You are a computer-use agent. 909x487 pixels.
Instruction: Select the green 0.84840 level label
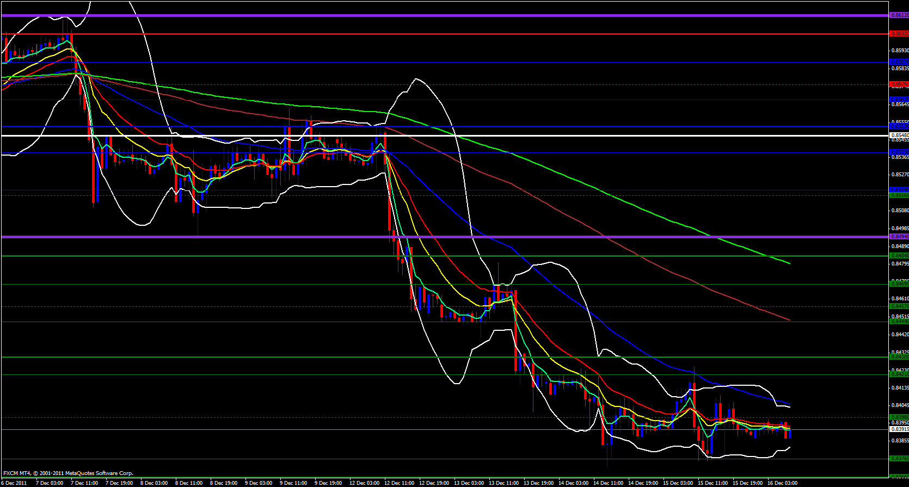[x=899, y=255]
